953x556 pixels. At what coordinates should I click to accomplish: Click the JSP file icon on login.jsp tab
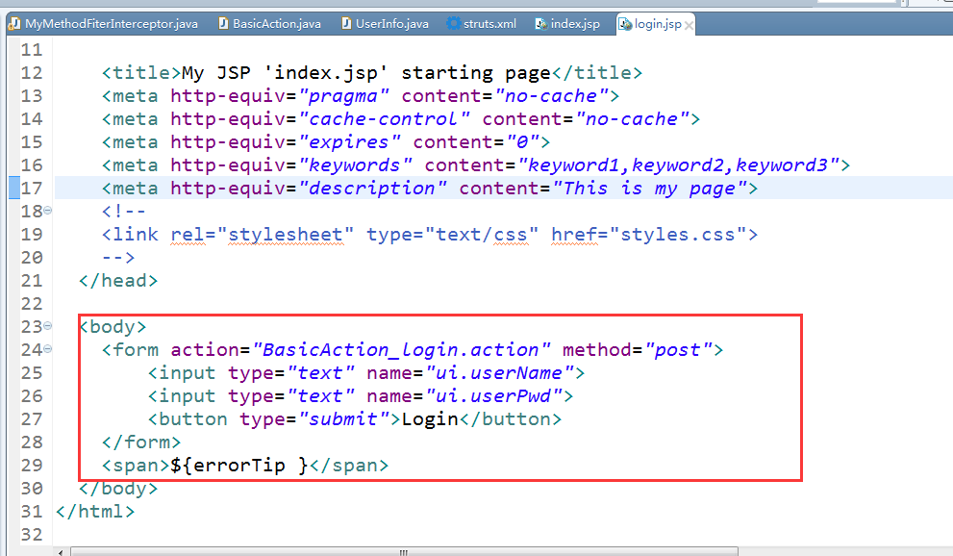[x=625, y=24]
